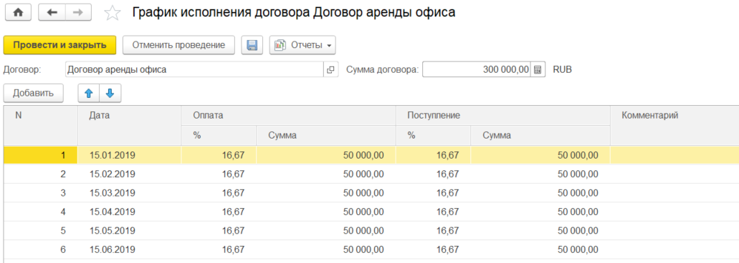Save document with the floppy disk icon
Viewport: 739px width, 263px height.
coord(252,45)
